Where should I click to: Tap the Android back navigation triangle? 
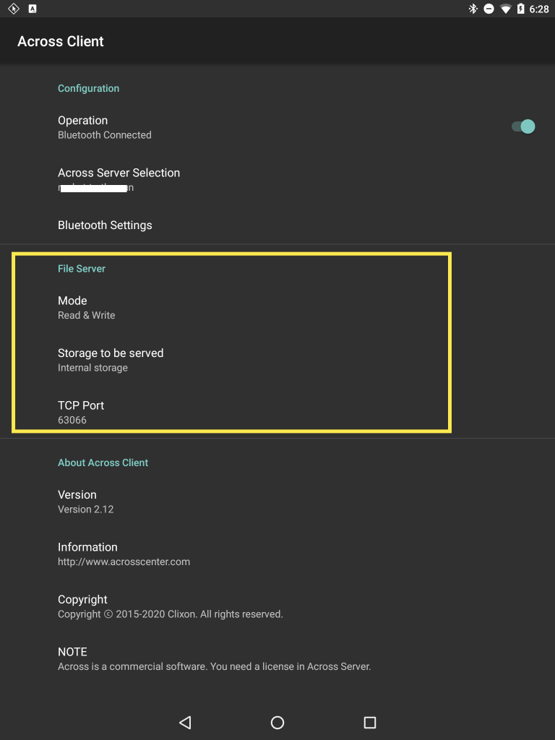[185, 722]
